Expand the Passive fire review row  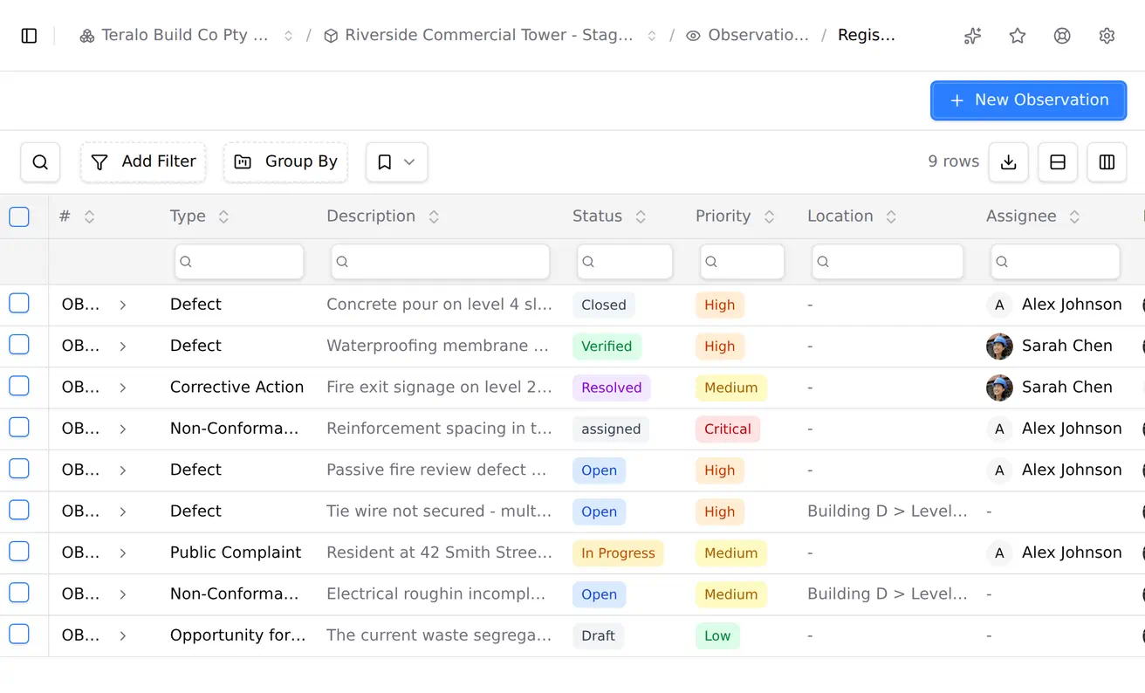click(123, 470)
